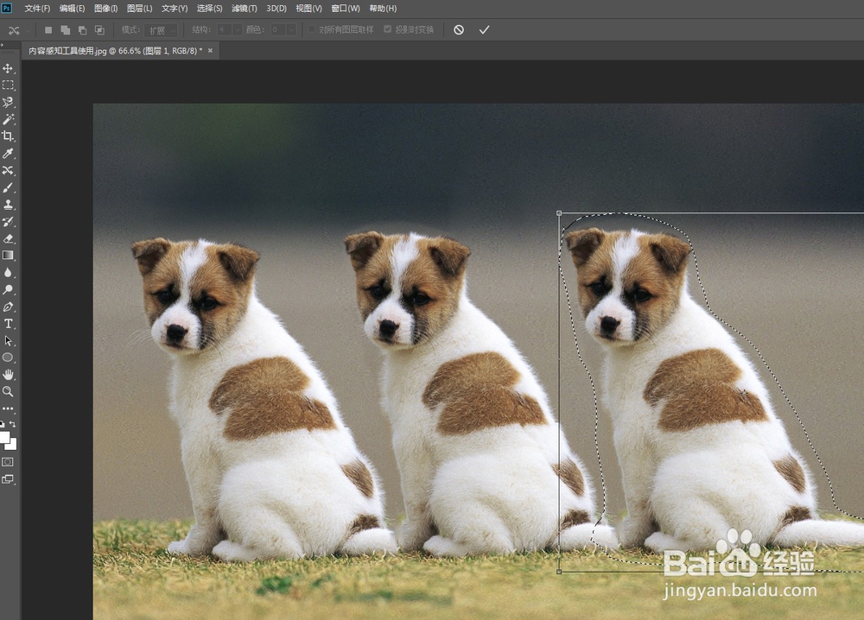Image resolution: width=864 pixels, height=620 pixels.
Task: Commit the transform with the checkmark button
Action: pos(484,29)
